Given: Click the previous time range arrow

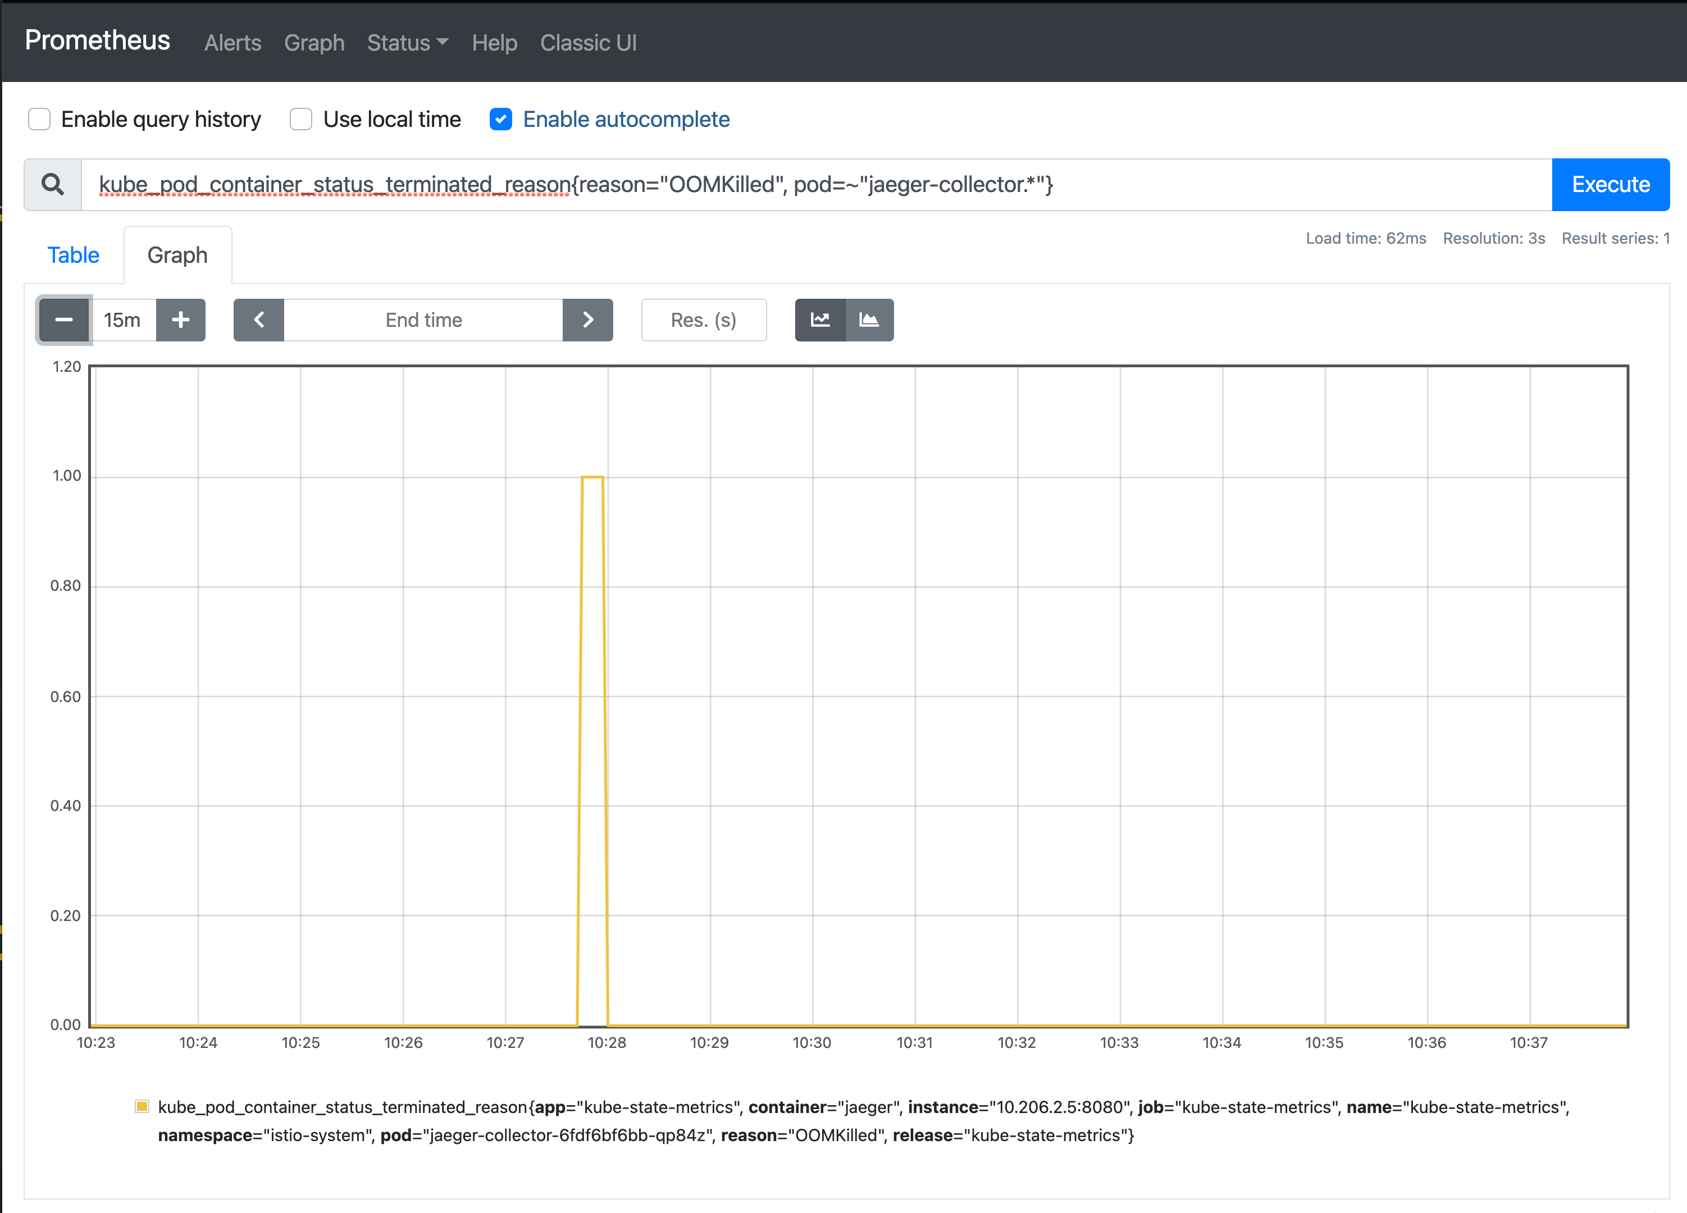Looking at the screenshot, I should click(257, 318).
